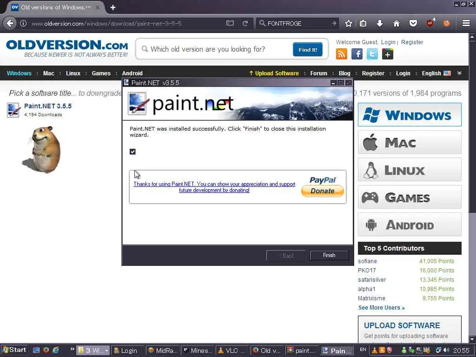Click the Windows Start button
This screenshot has width=476, height=357.
pos(14,350)
